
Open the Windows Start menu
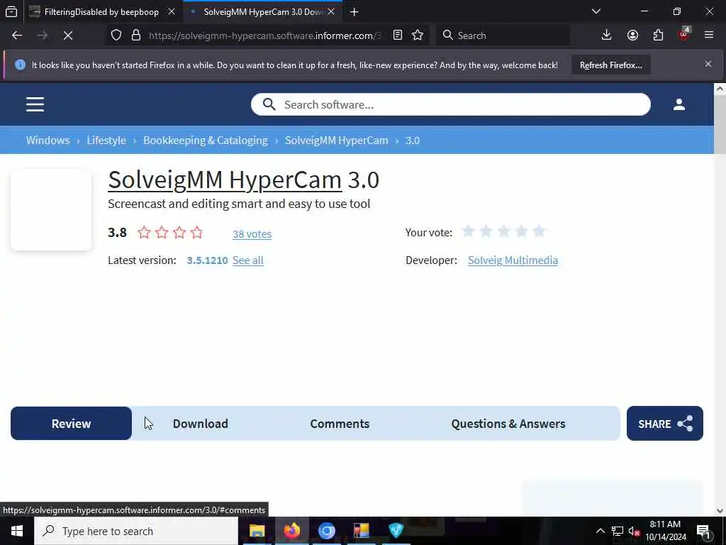coord(17,531)
